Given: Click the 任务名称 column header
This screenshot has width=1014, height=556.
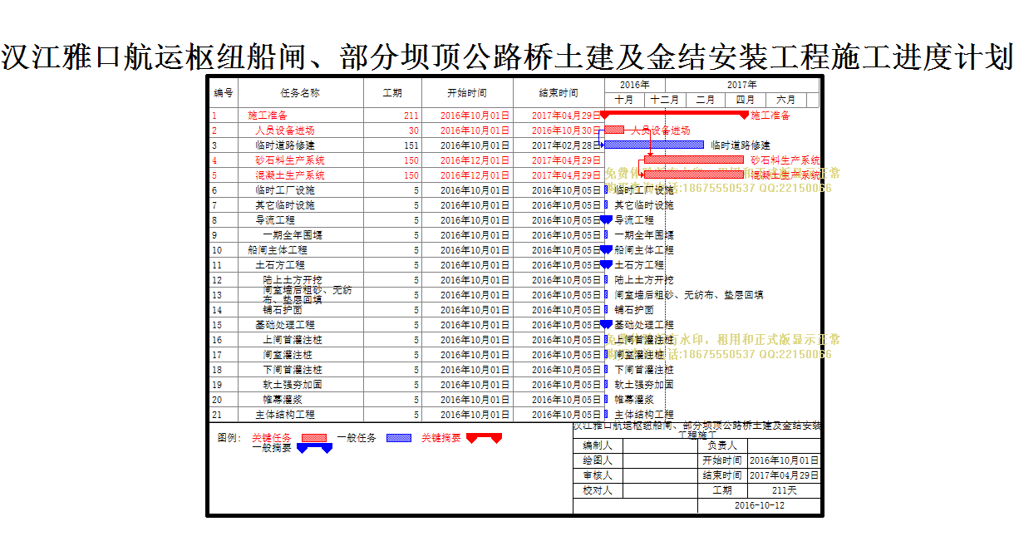Looking at the screenshot, I should (301, 93).
